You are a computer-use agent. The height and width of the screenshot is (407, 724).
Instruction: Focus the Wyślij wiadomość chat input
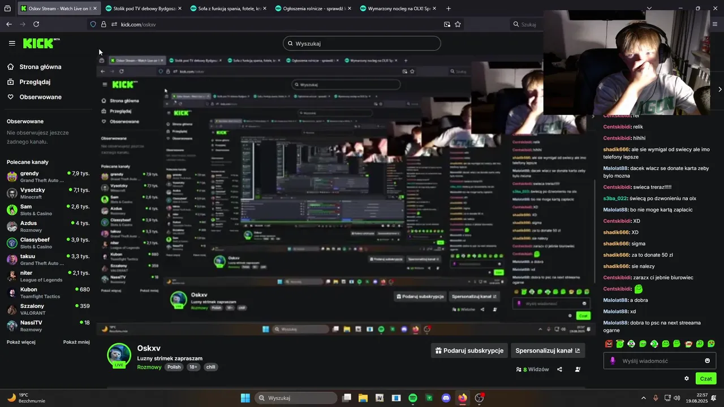pos(660,361)
